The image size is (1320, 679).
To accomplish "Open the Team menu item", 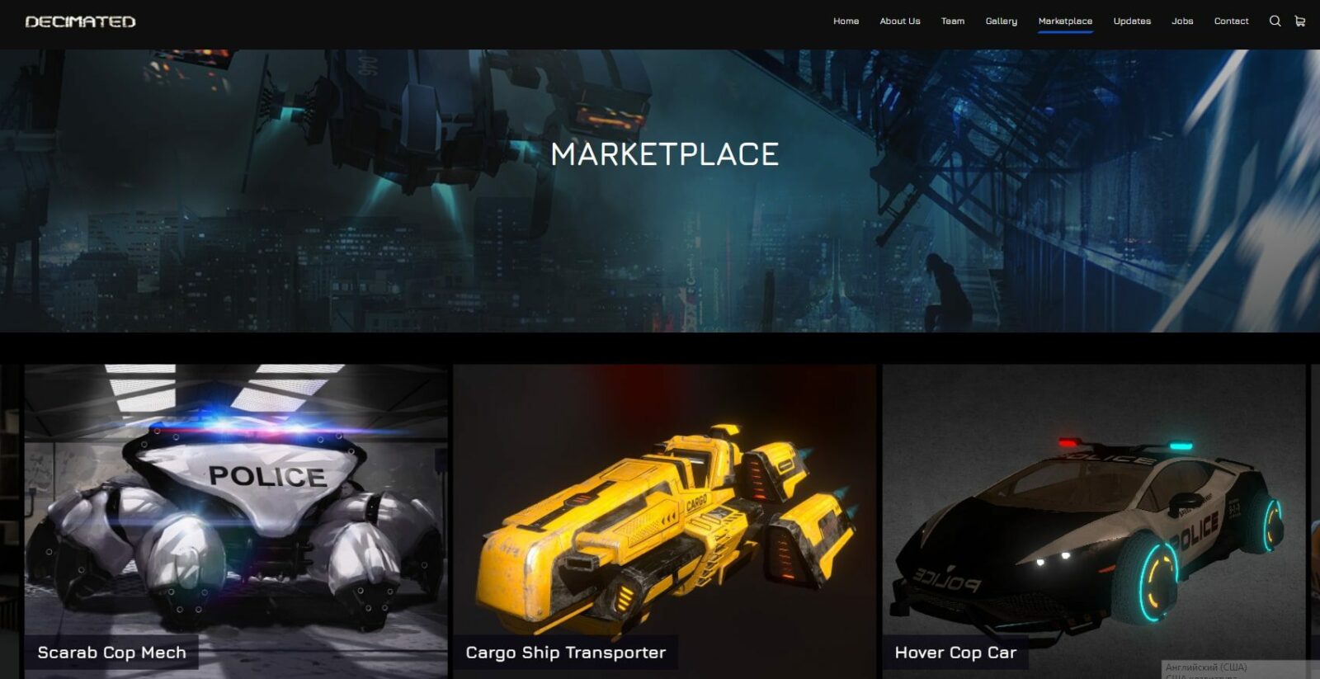I will 953,21.
